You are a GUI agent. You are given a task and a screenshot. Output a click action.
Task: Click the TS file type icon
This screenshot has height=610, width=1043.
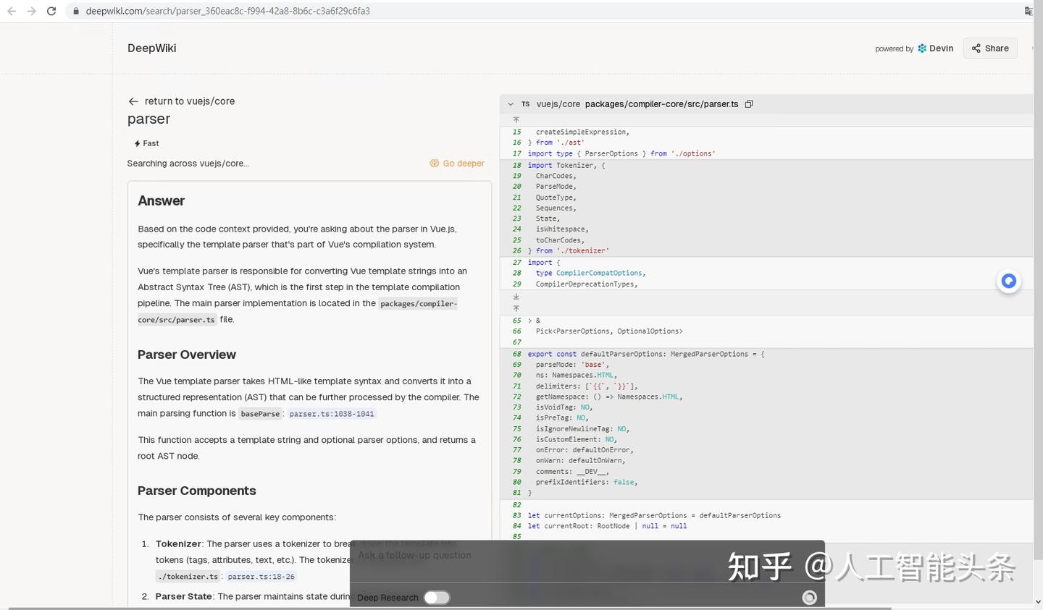525,104
